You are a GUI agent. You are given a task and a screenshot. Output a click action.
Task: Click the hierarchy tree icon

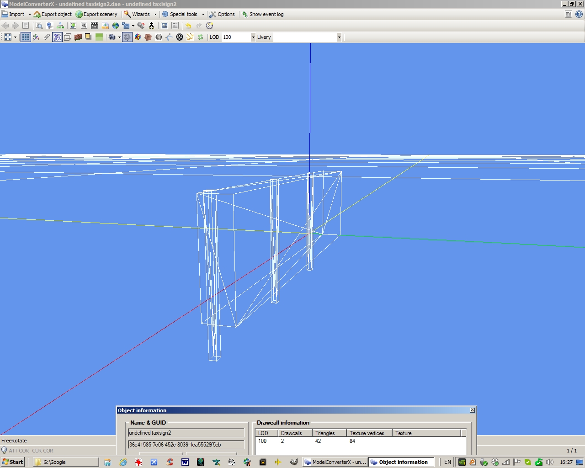click(x=60, y=26)
